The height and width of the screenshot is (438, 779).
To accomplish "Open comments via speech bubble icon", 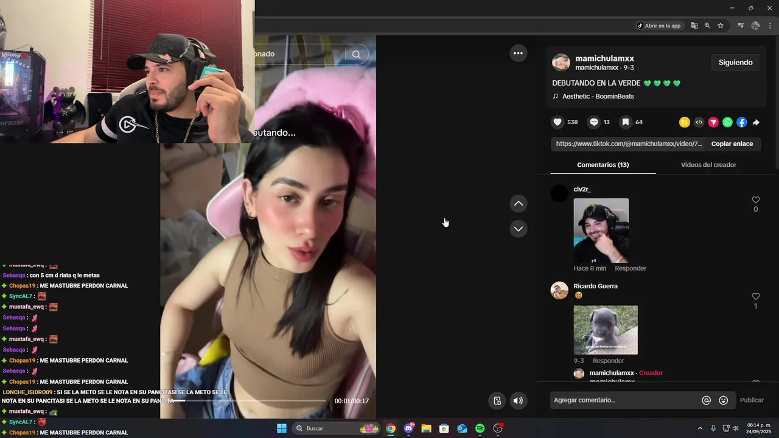I will pos(594,122).
